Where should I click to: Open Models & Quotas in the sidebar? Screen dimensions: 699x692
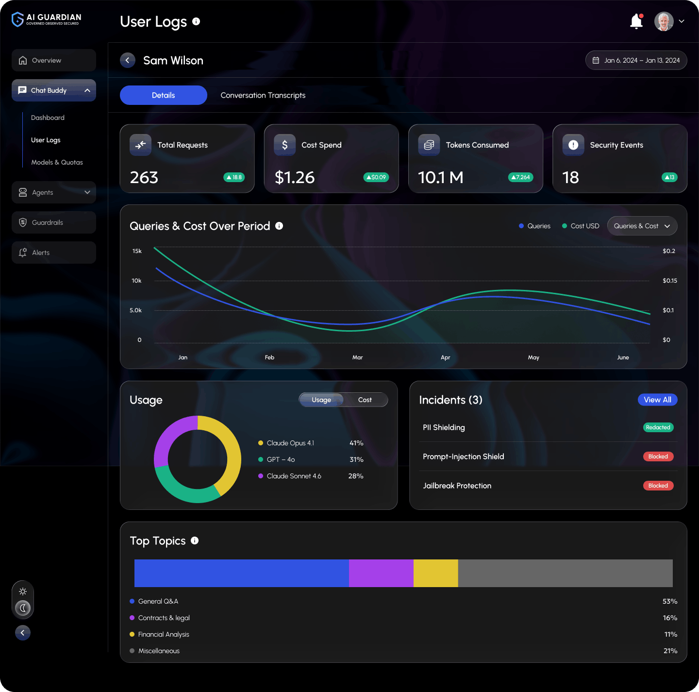coord(57,162)
